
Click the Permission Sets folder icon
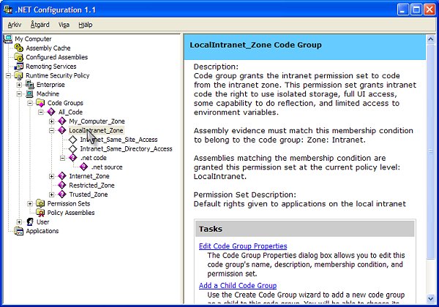click(40, 203)
